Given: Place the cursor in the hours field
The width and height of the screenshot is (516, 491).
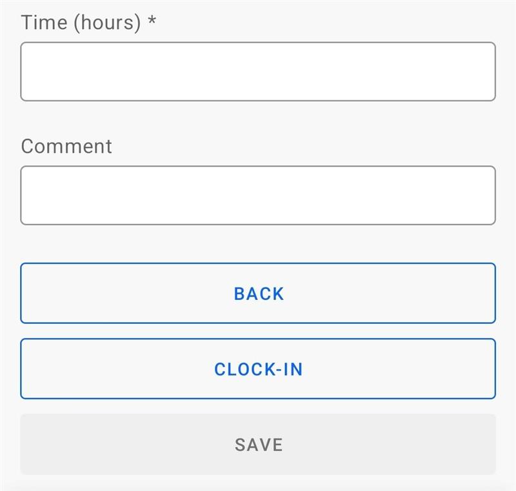Looking at the screenshot, I should click(x=258, y=72).
